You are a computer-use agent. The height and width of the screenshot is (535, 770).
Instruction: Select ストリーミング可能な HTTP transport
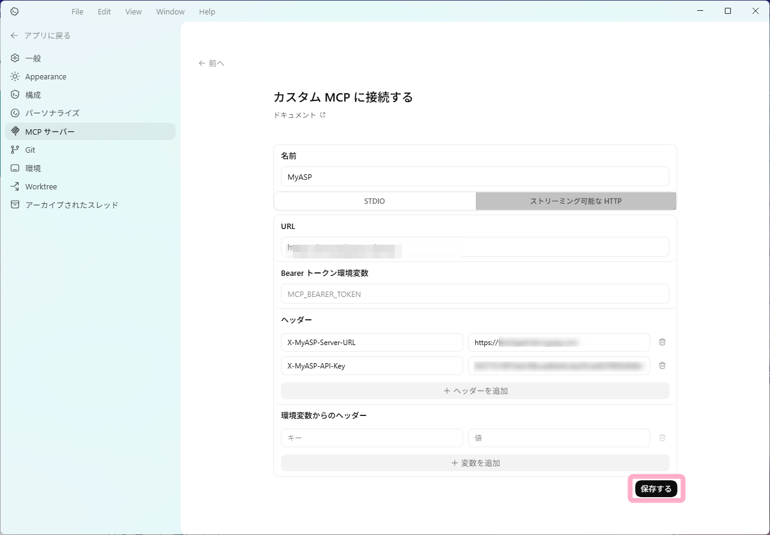(576, 201)
